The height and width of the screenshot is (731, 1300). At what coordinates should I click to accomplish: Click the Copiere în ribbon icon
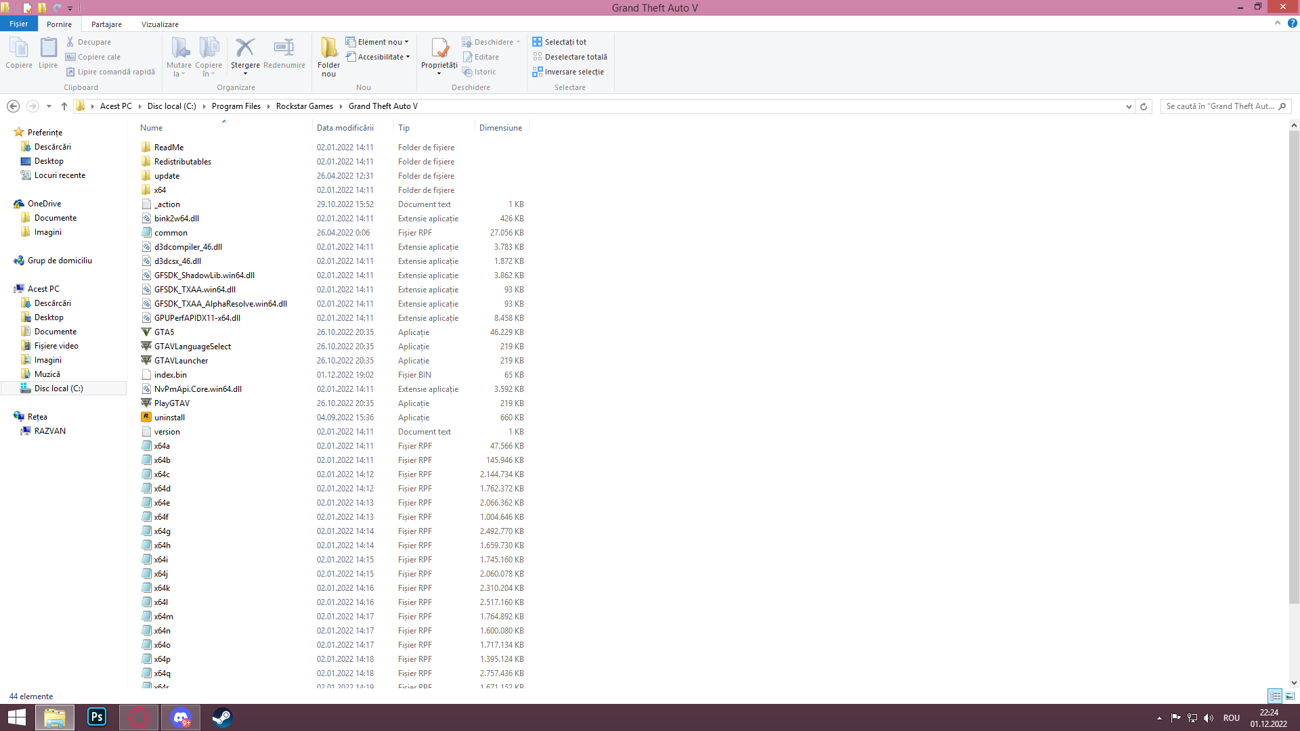pos(209,57)
